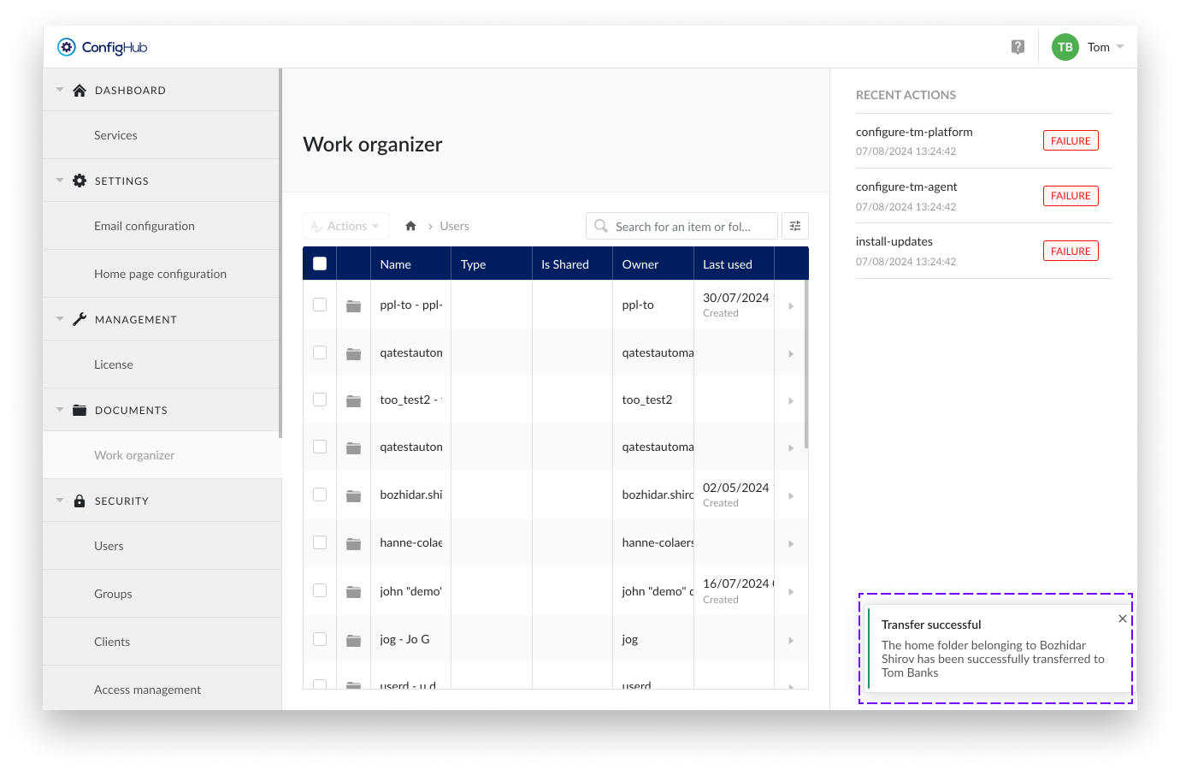Open the Users breadcrumb link

coord(454,225)
